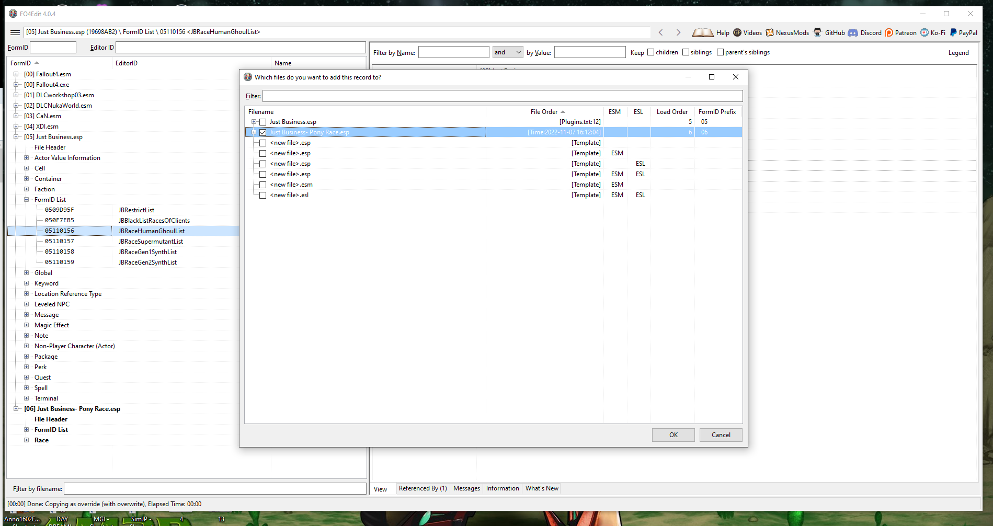The image size is (993, 526).
Task: Open the Discord icon link
Action: [853, 32]
